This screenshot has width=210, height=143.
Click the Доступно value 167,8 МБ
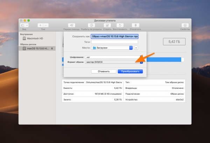[x=108, y=94]
